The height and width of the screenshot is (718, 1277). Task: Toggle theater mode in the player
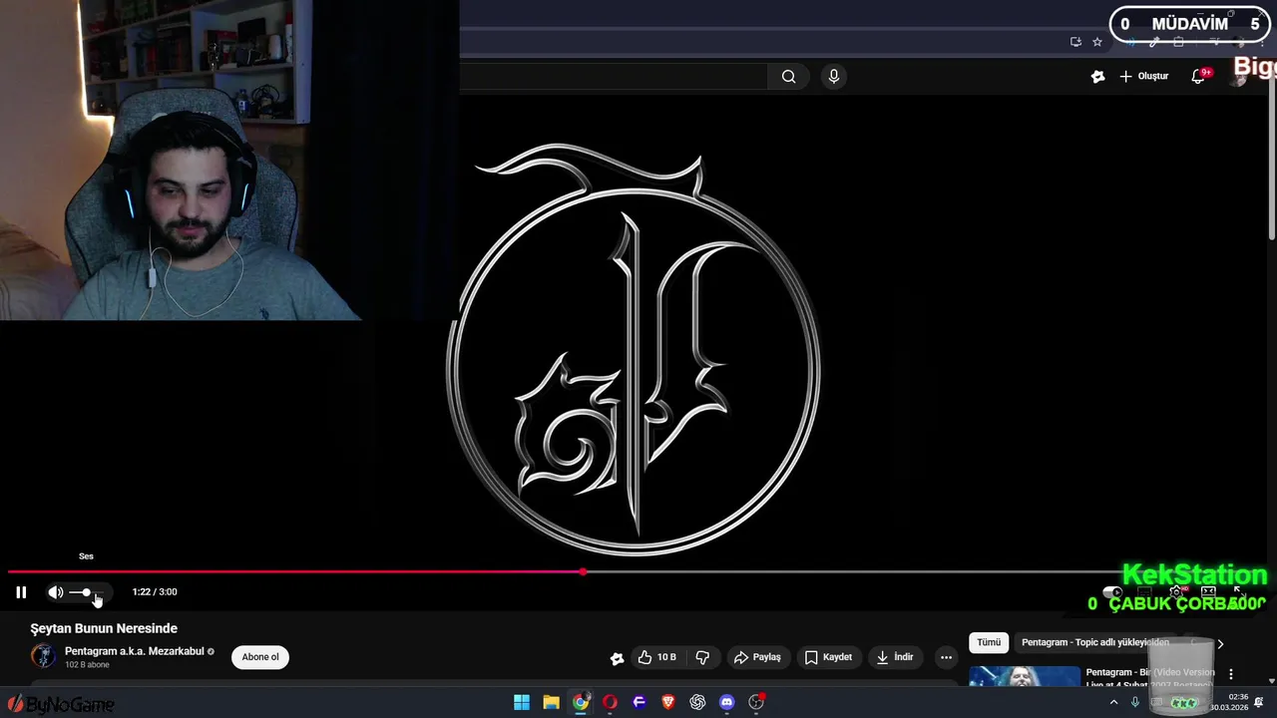[x=1208, y=592]
